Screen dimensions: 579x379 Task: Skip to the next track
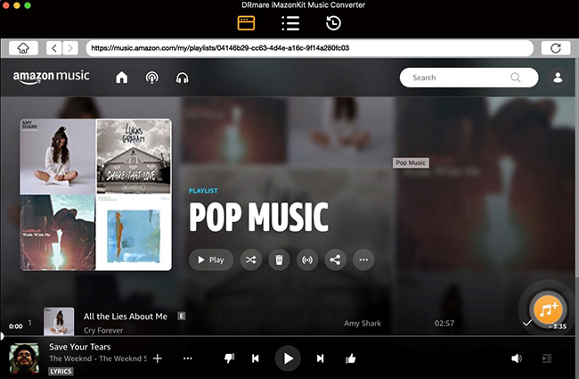click(x=320, y=358)
